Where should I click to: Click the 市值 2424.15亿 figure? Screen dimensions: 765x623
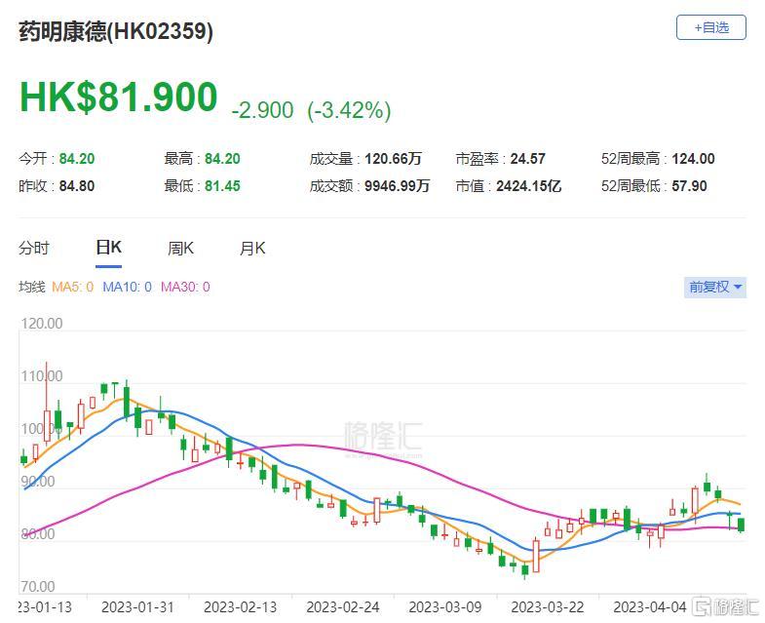click(528, 186)
